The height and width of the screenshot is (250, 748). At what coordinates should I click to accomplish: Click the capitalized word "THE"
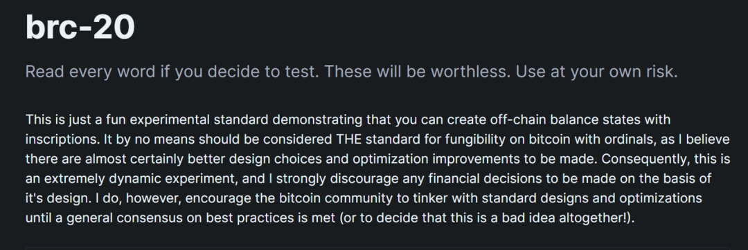[349, 140]
